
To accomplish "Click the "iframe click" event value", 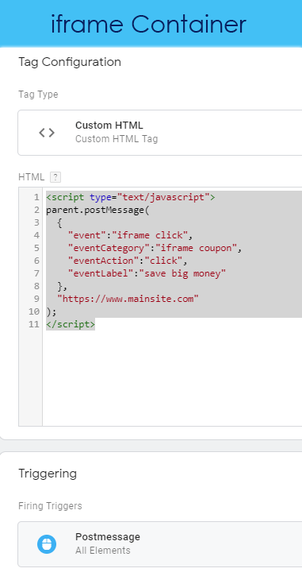I will (151, 235).
